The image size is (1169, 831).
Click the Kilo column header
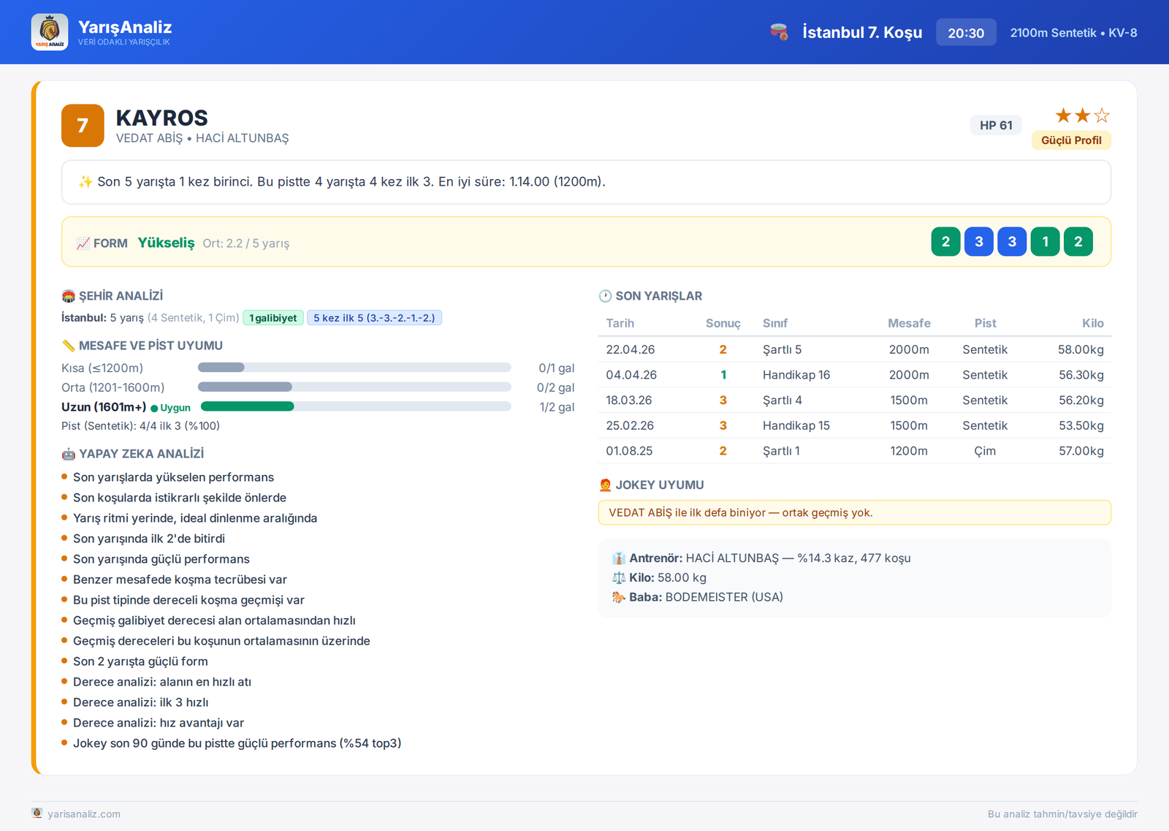(x=1092, y=323)
